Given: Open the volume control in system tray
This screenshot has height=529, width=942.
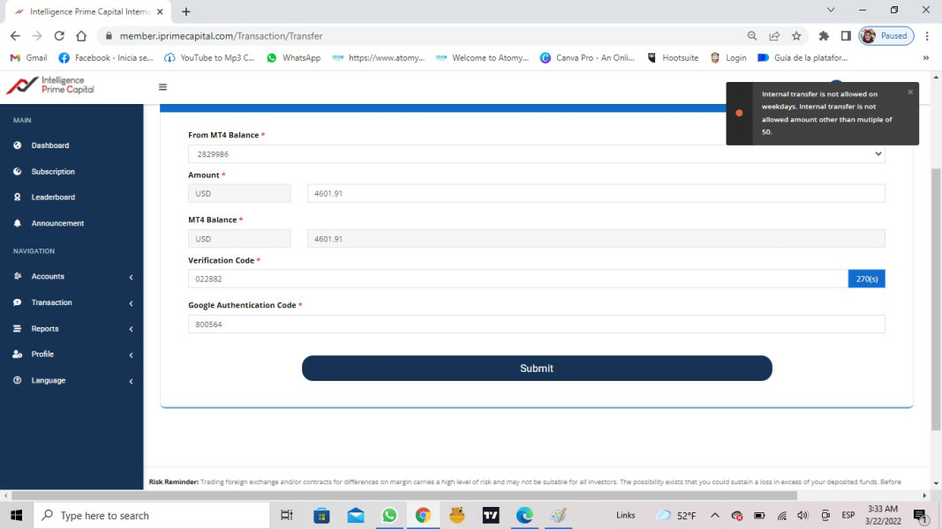Looking at the screenshot, I should (803, 515).
